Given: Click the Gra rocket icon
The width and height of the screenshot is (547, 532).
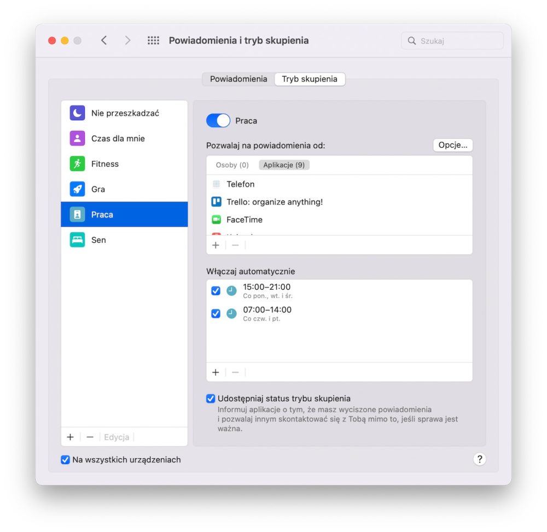Looking at the screenshot, I should 77,189.
